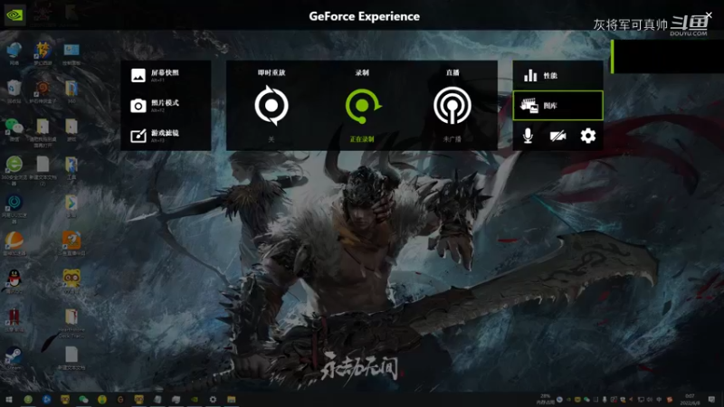Select the 360安全浏览器 browser desktop icon
The width and height of the screenshot is (724, 407).
click(x=14, y=170)
